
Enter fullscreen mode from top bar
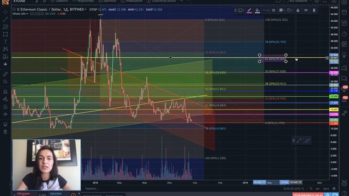click(x=325, y=1)
